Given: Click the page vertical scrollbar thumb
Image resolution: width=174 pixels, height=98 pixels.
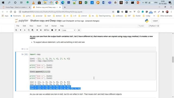Looking at the screenshot, I should [173, 60].
